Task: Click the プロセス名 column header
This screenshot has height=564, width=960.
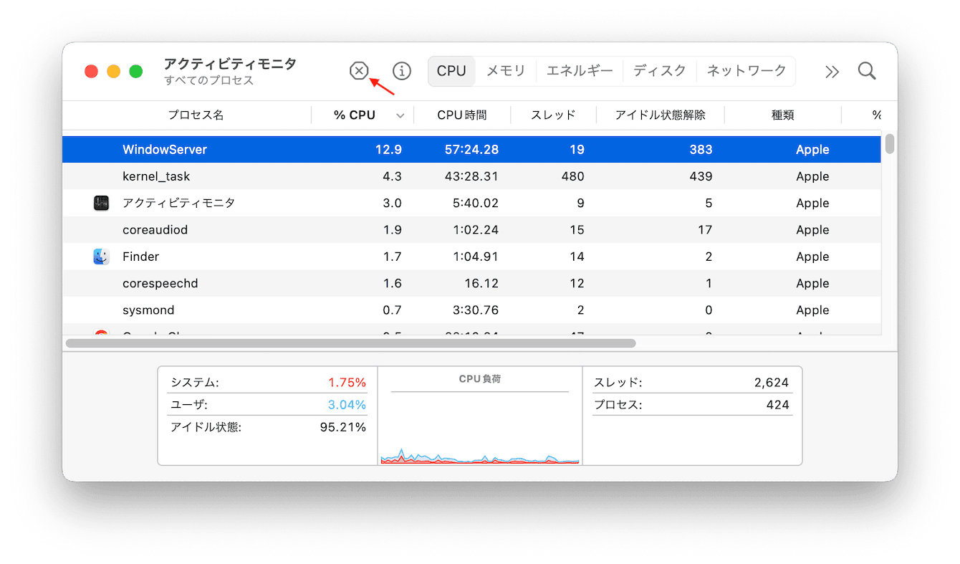Action: click(196, 115)
